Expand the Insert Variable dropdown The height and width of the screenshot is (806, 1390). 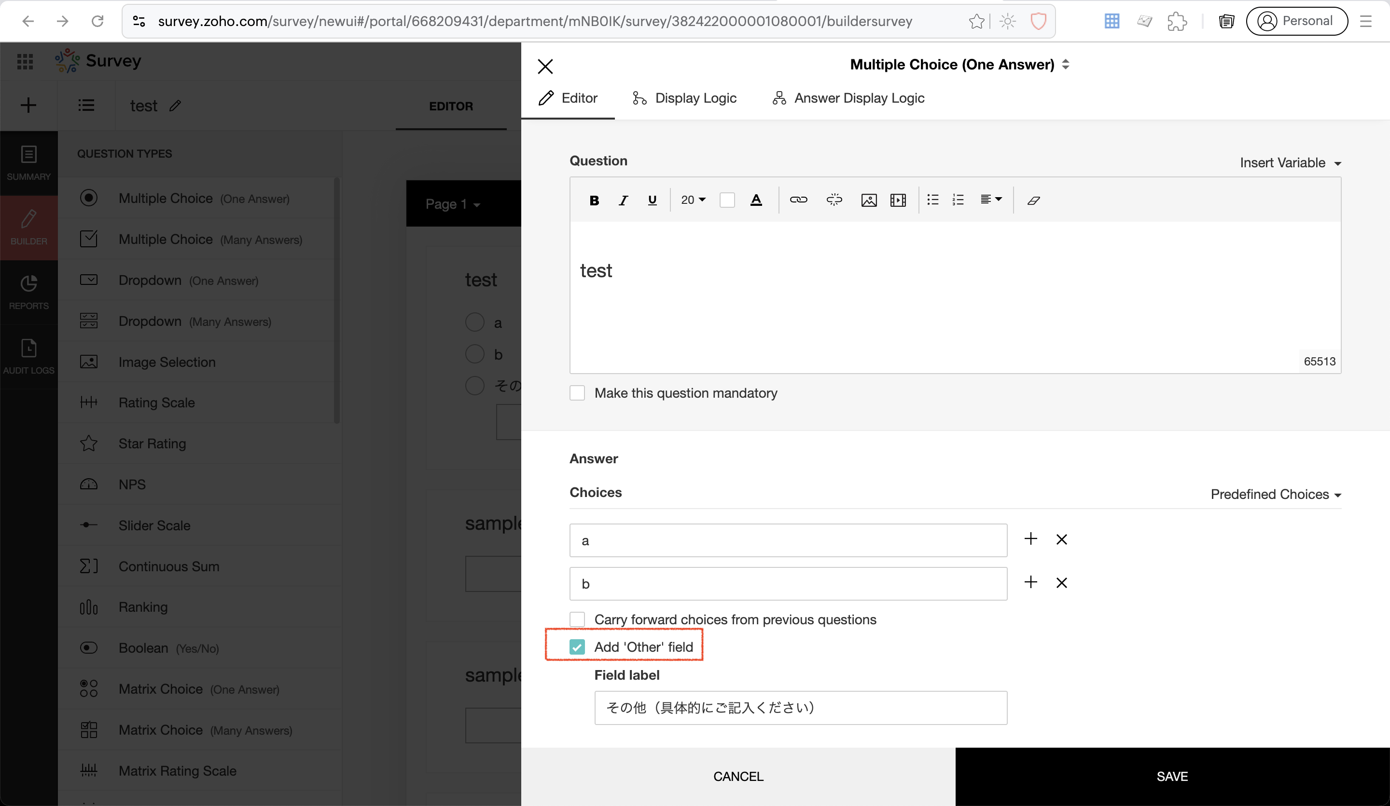tap(1290, 162)
